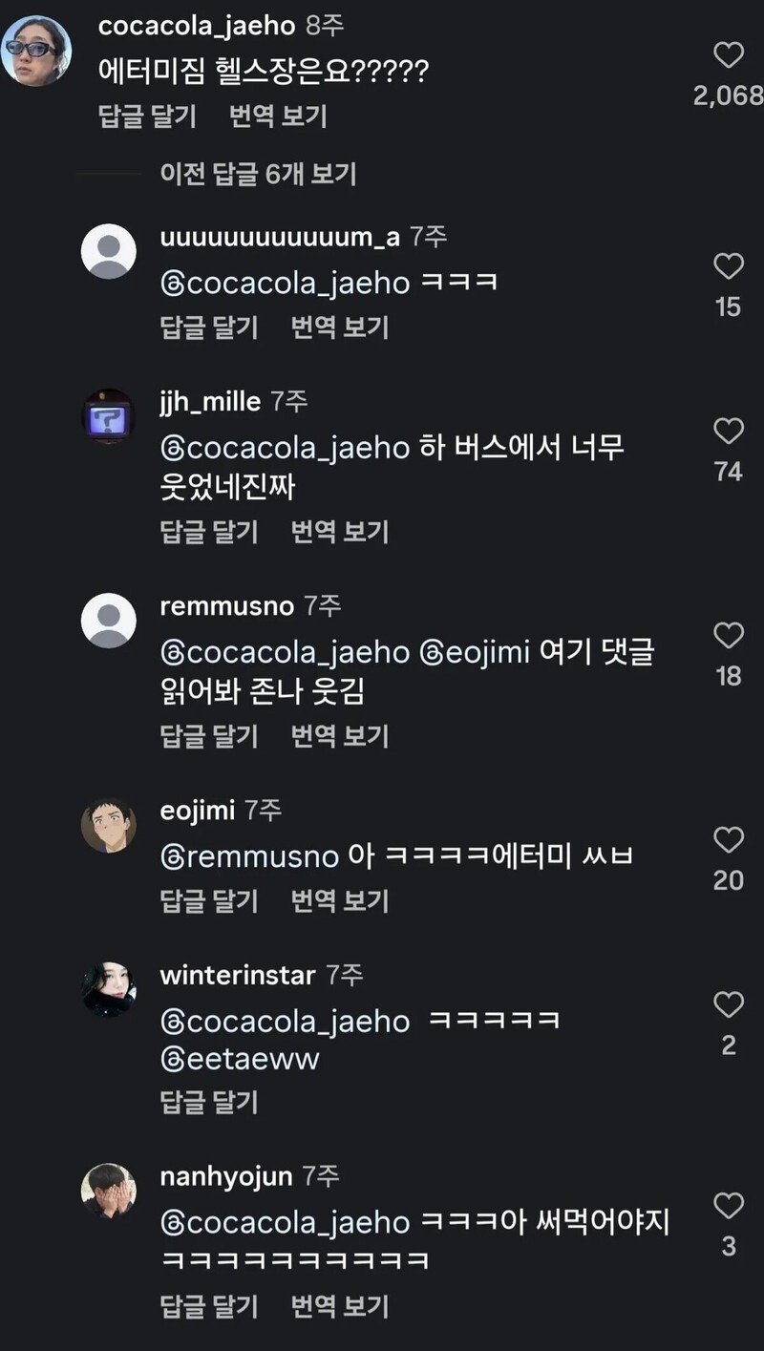Screen dimensions: 764x1351
Task: Expand 이전 답글 6개 보기 previous replies
Action: [258, 174]
